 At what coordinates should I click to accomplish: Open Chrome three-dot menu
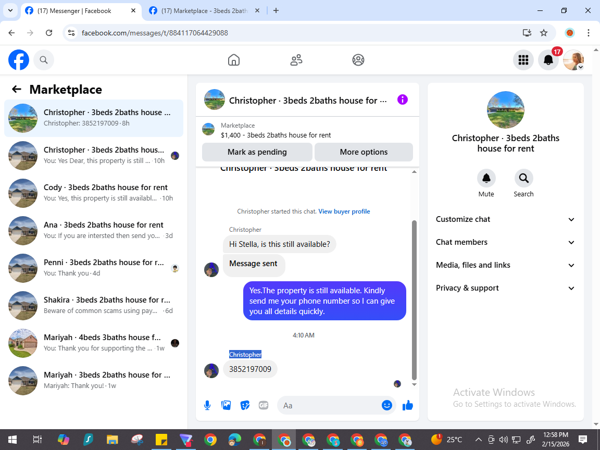[589, 33]
